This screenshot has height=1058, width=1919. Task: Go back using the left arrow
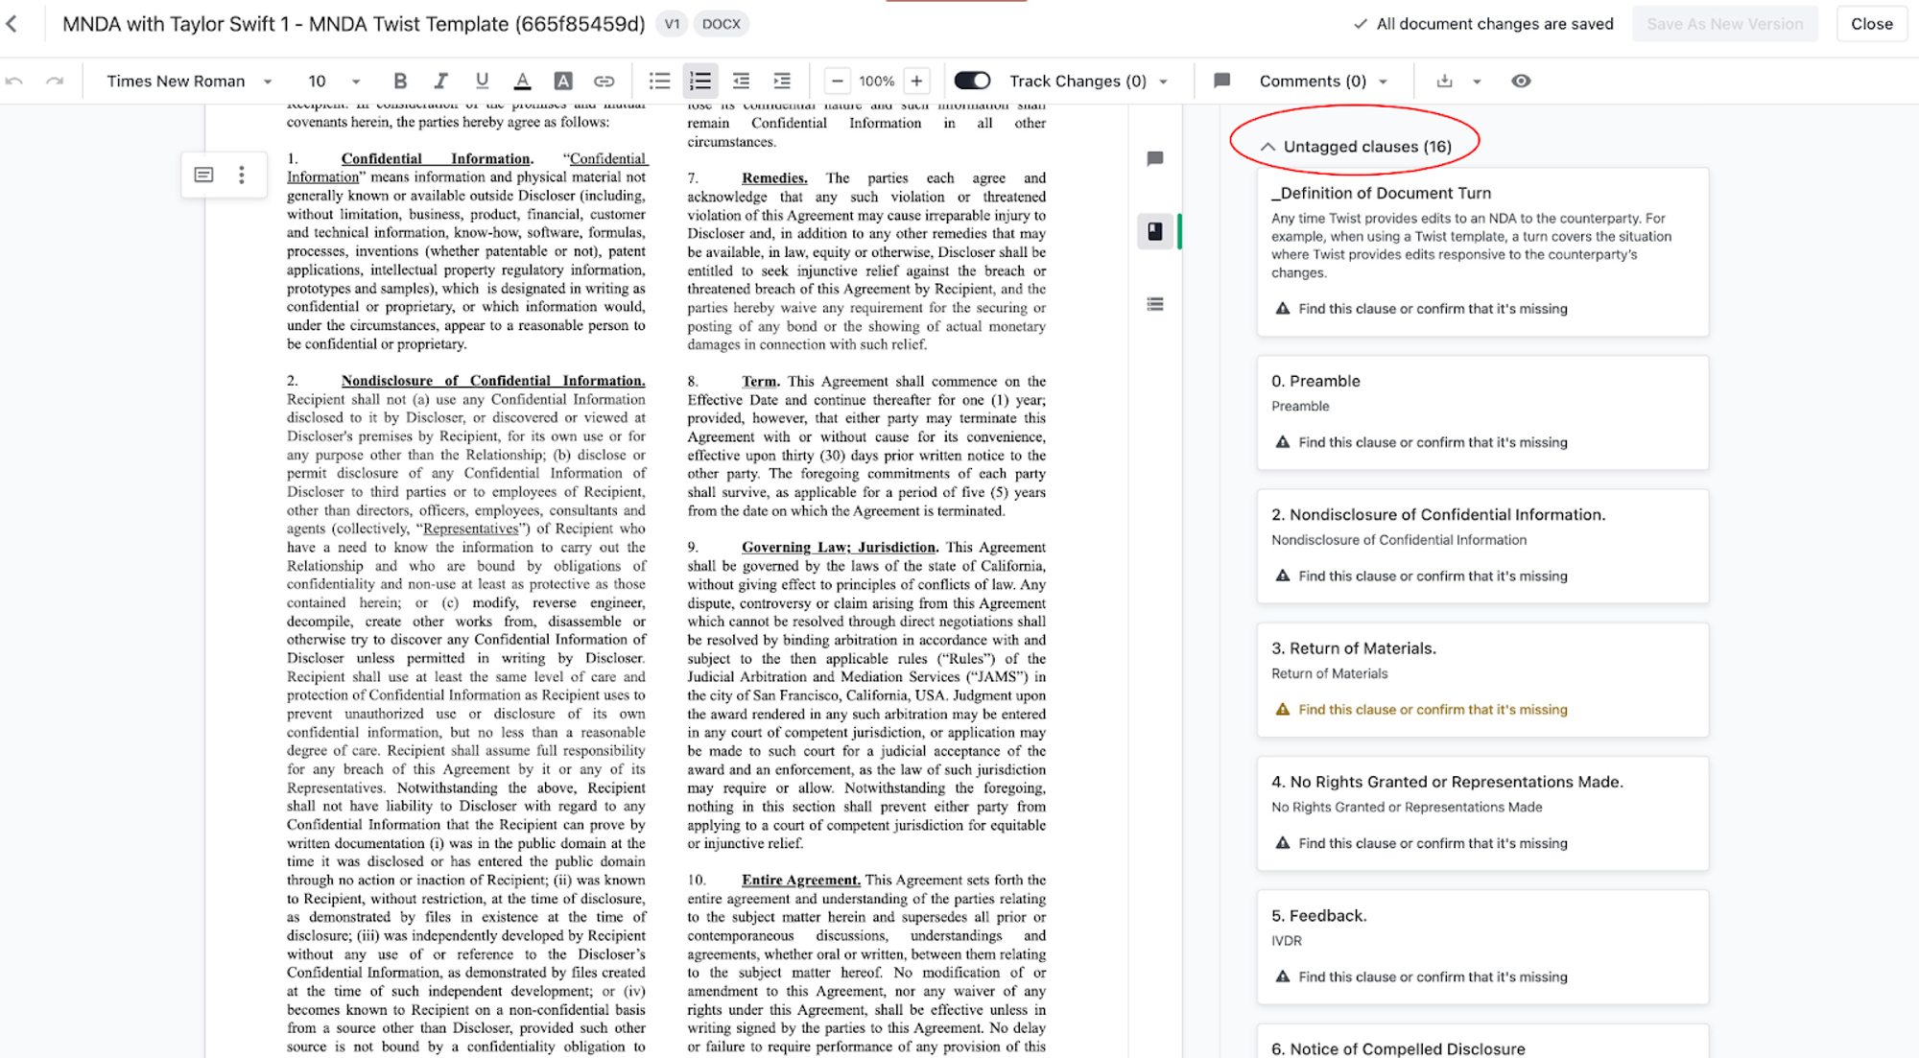[12, 23]
